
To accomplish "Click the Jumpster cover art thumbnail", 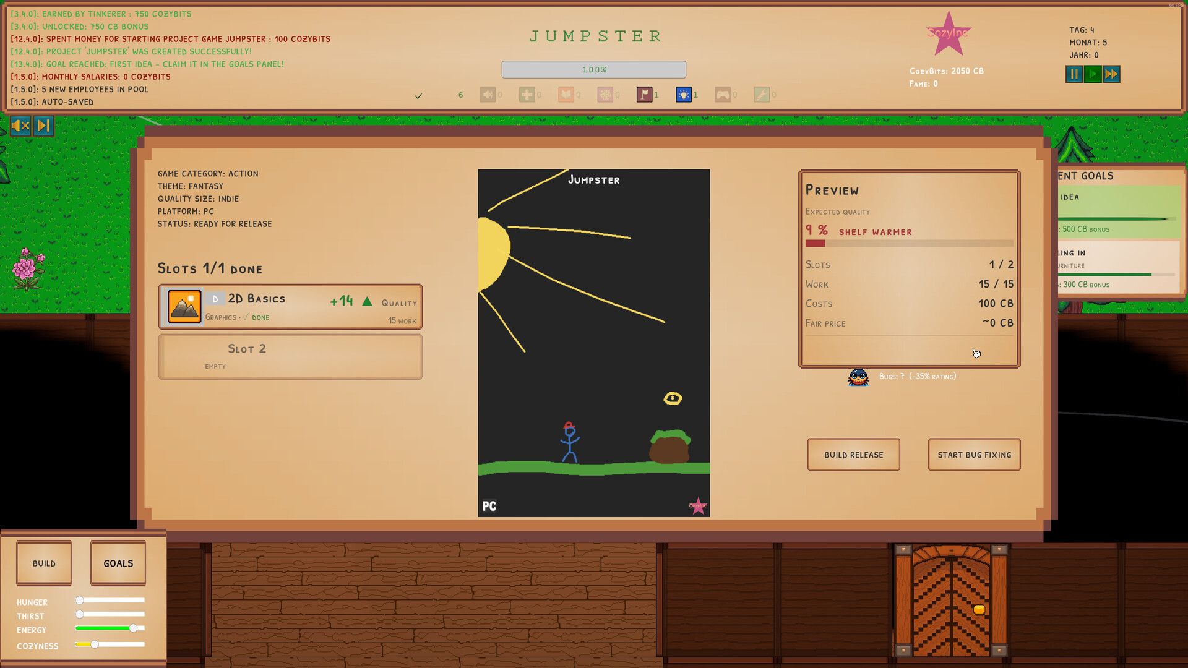I will (x=594, y=343).
